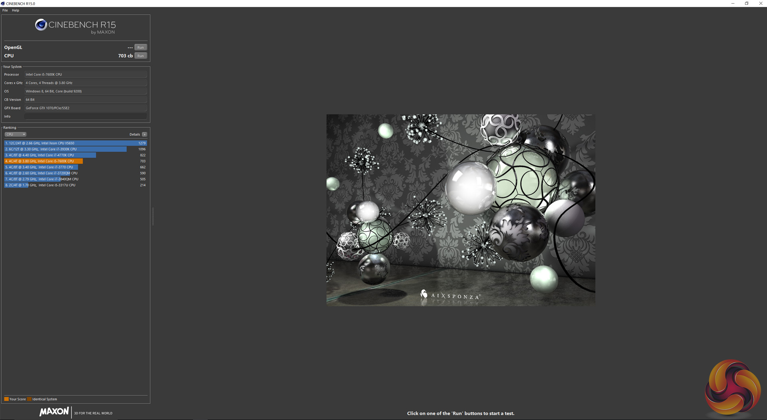
Task: Click the Info text field
Action: [x=85, y=117]
